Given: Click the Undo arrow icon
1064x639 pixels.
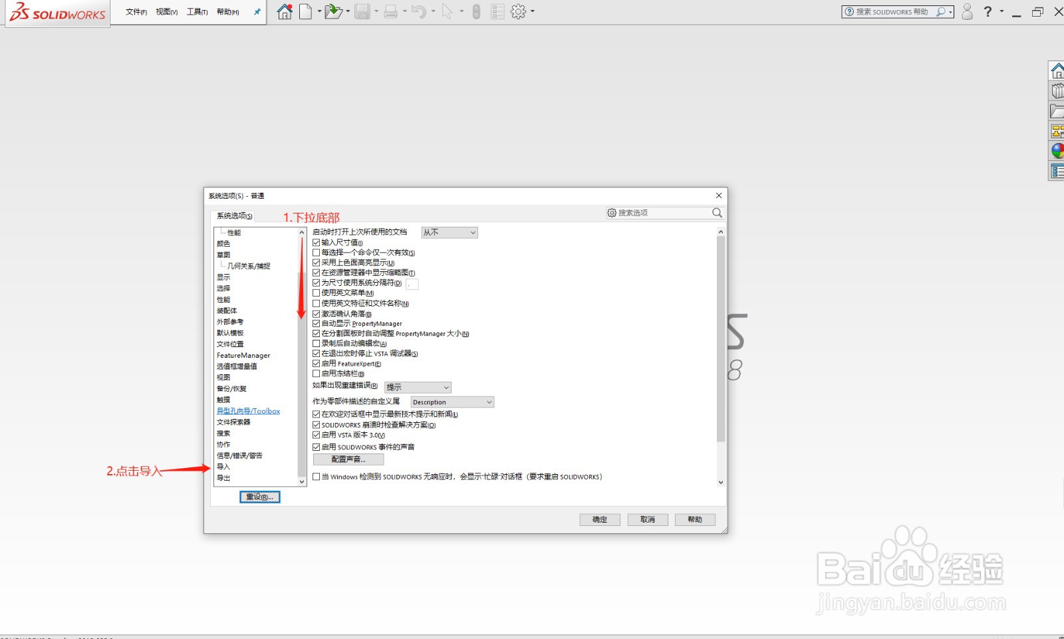Looking at the screenshot, I should click(x=419, y=11).
